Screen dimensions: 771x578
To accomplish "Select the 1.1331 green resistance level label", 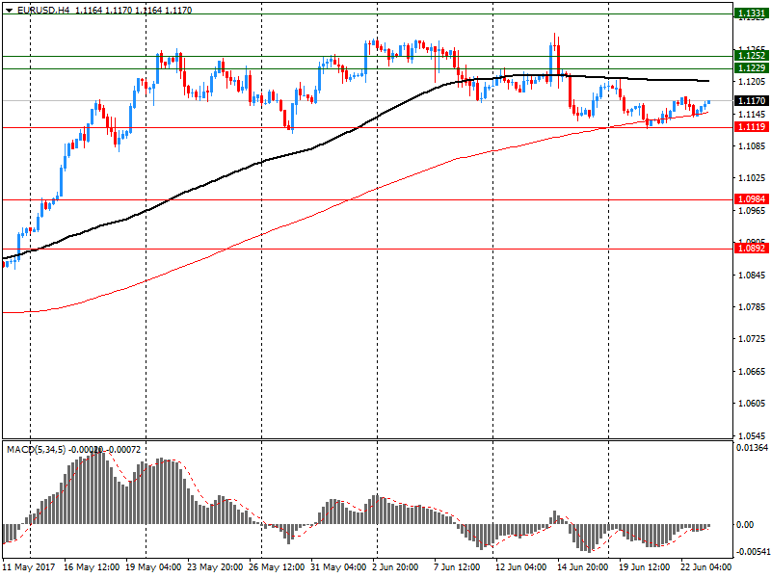I will tap(751, 13).
